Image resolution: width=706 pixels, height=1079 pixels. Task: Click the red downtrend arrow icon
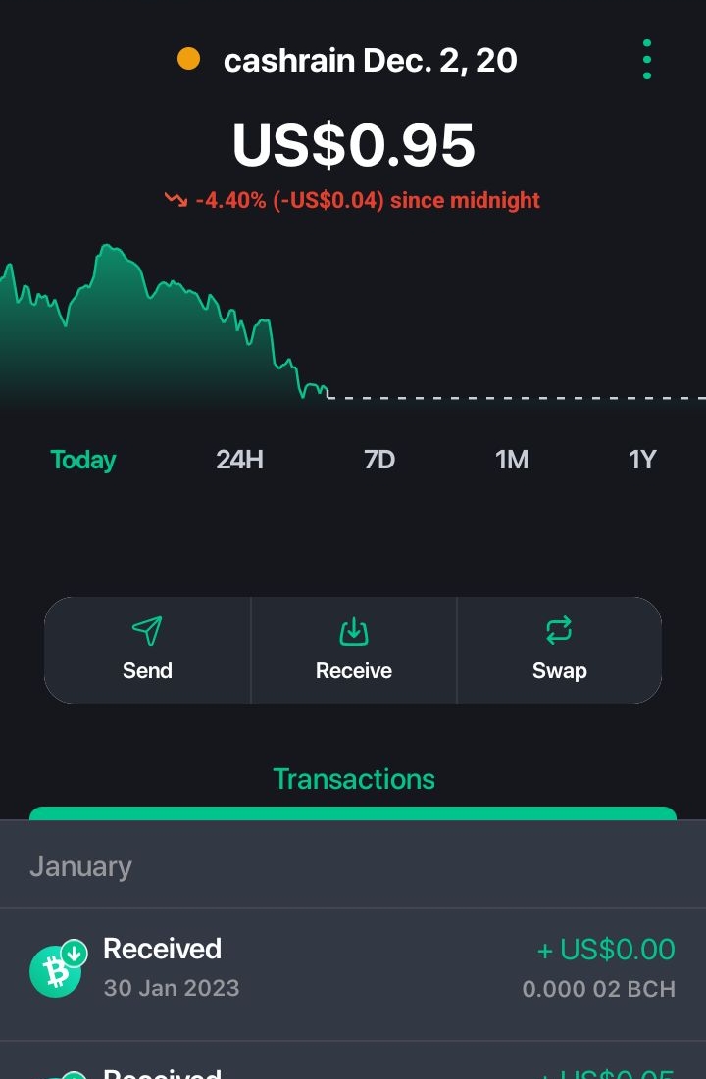(x=176, y=200)
